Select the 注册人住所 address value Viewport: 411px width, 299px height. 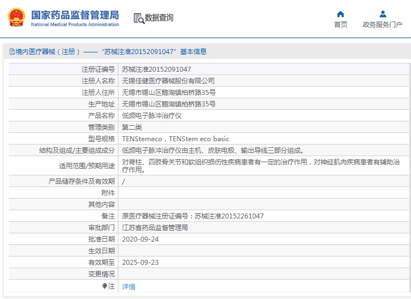[x=169, y=93]
